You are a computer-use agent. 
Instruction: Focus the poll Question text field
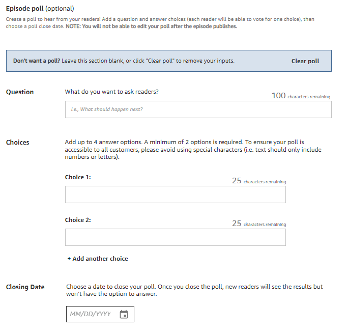tap(198, 109)
